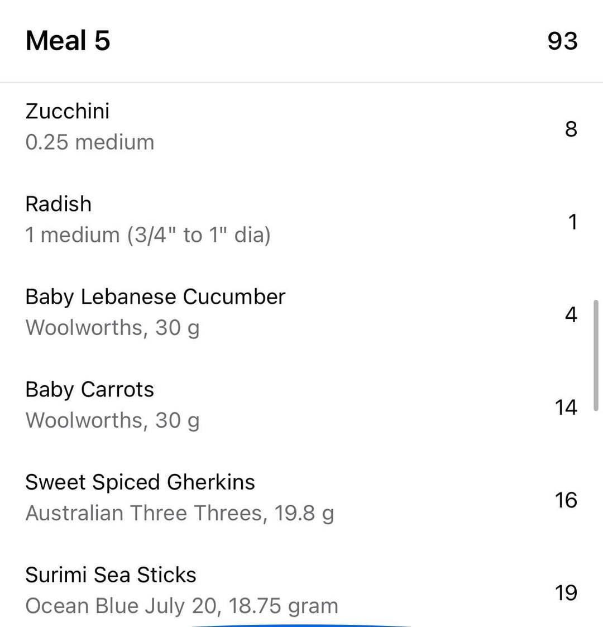Tap Woolworths, 30 g under Cucumber
Screen dimensions: 603x627
(x=112, y=328)
